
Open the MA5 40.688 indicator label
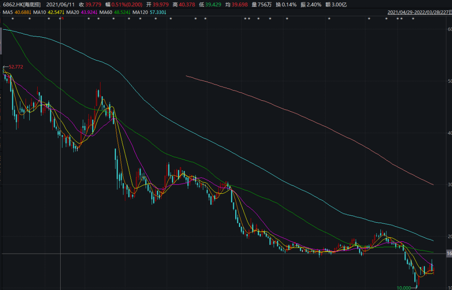pos(17,13)
